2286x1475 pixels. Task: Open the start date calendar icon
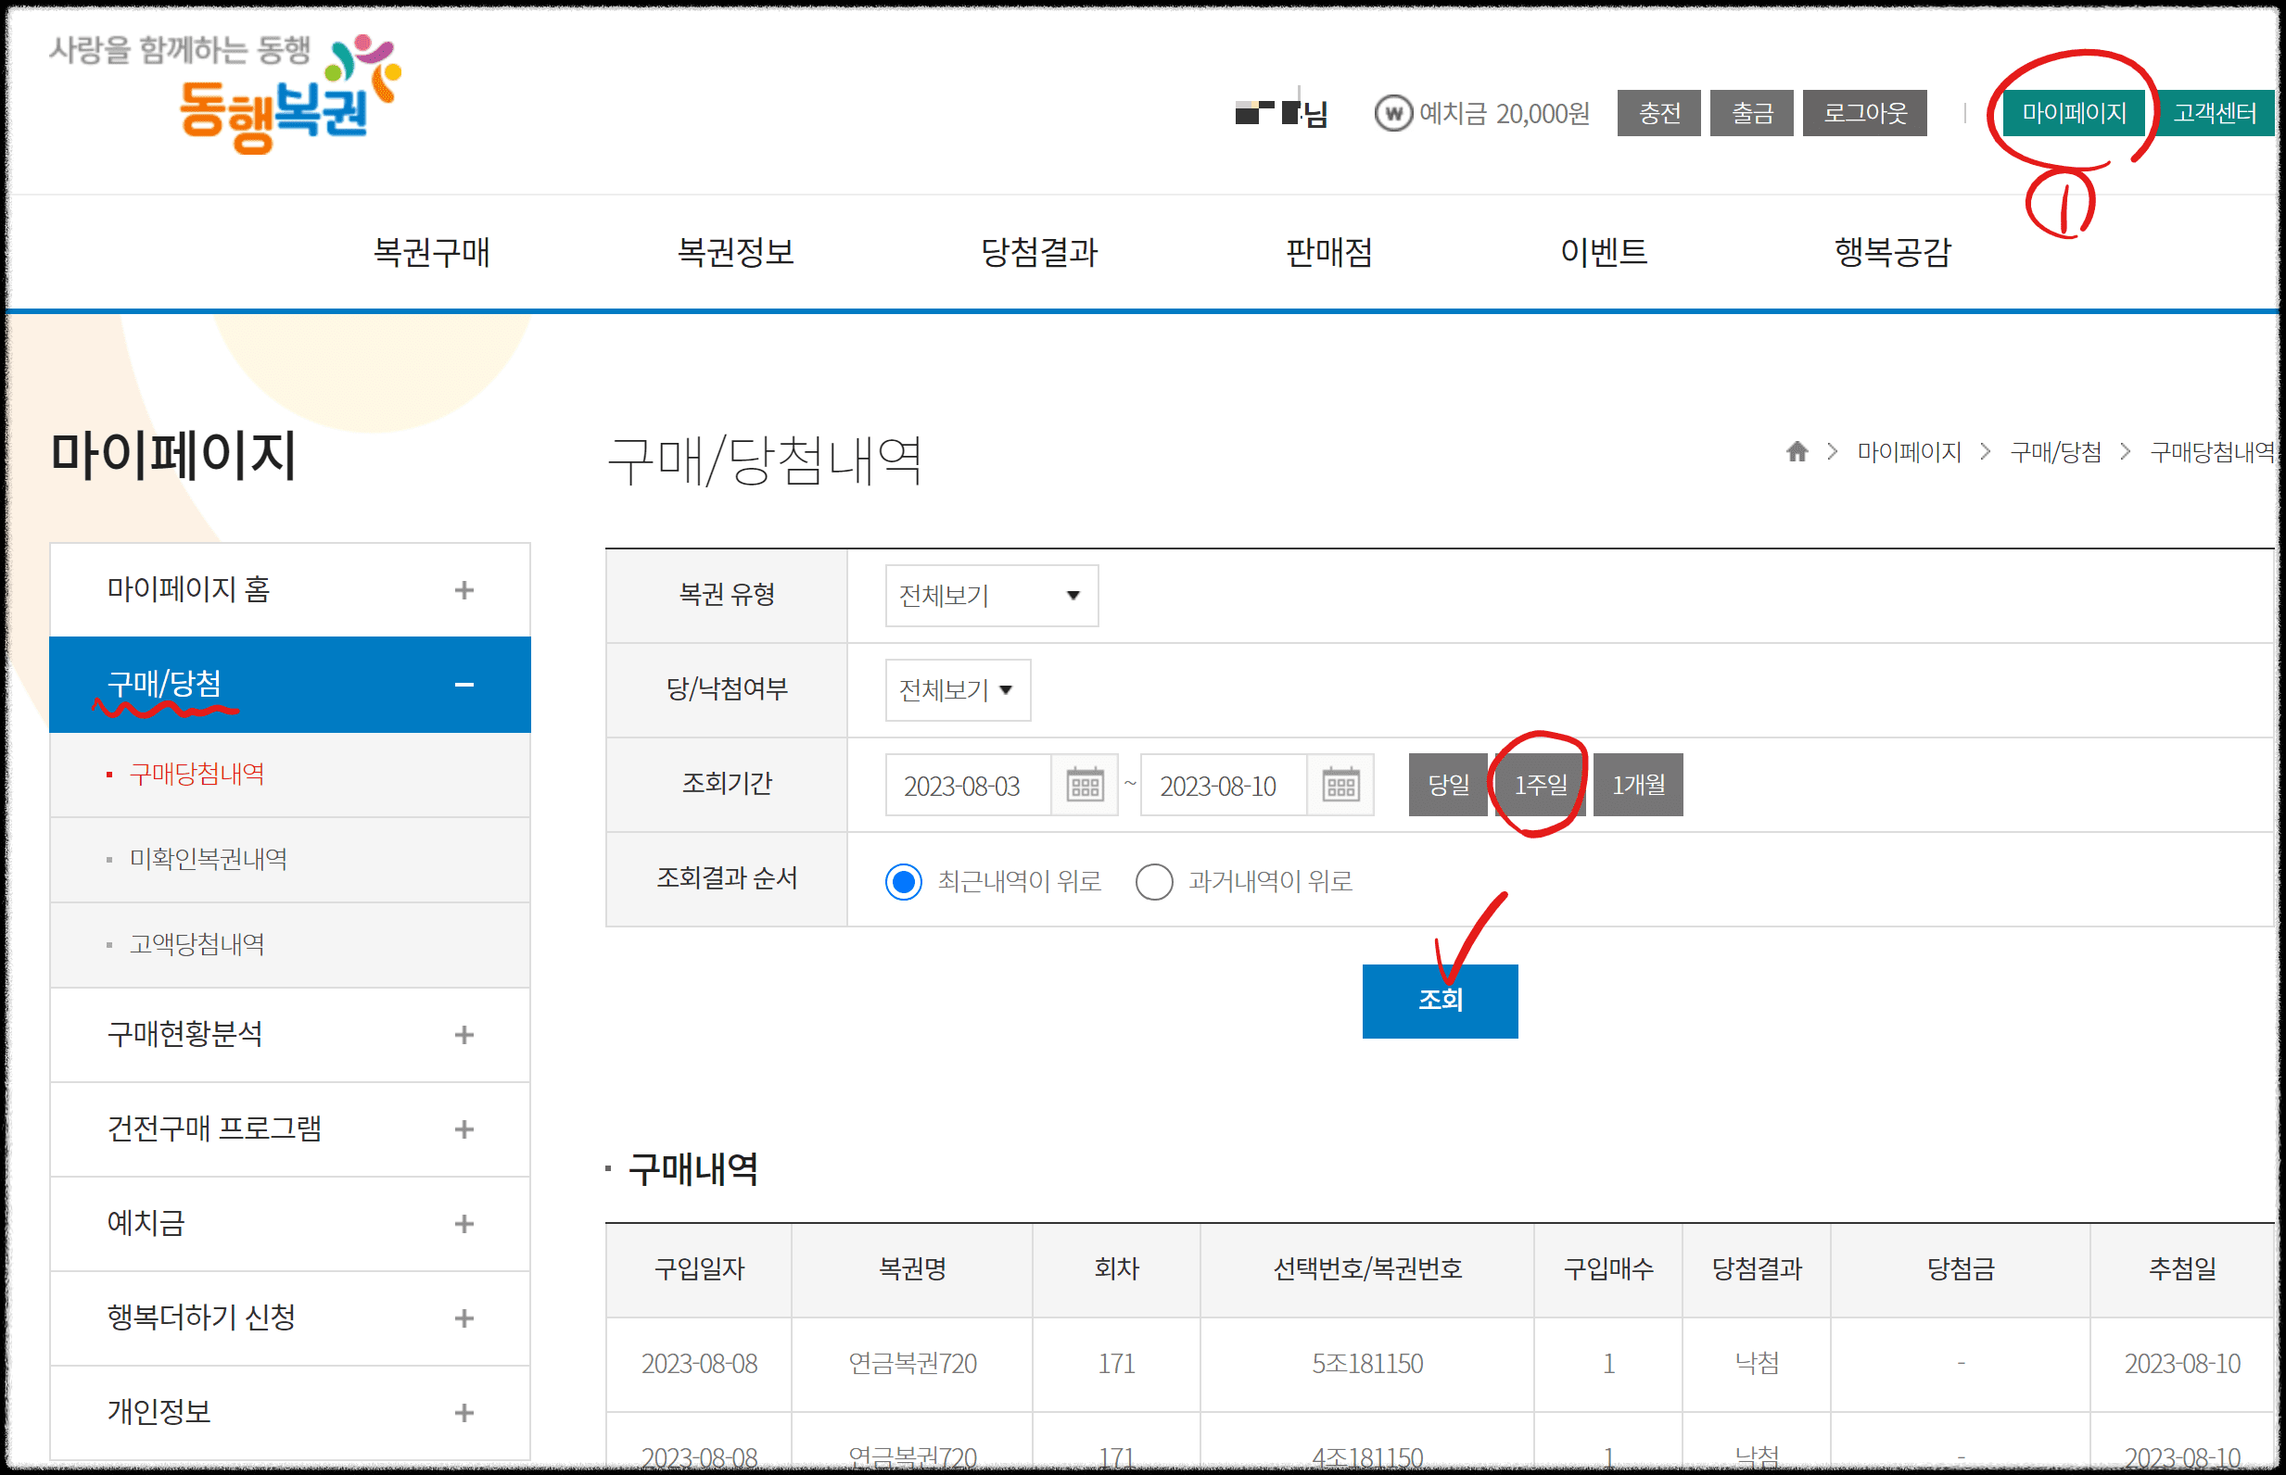1085,786
